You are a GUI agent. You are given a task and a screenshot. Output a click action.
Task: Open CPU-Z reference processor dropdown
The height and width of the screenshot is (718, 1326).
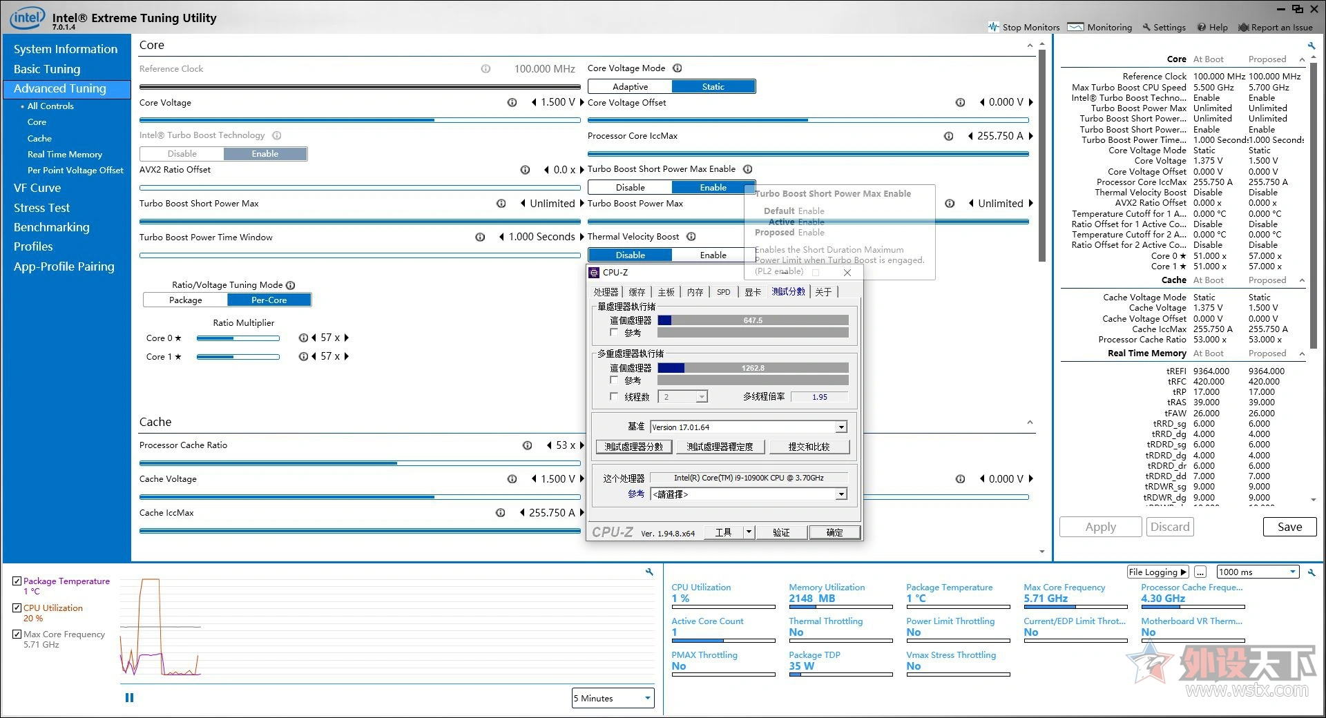749,494
